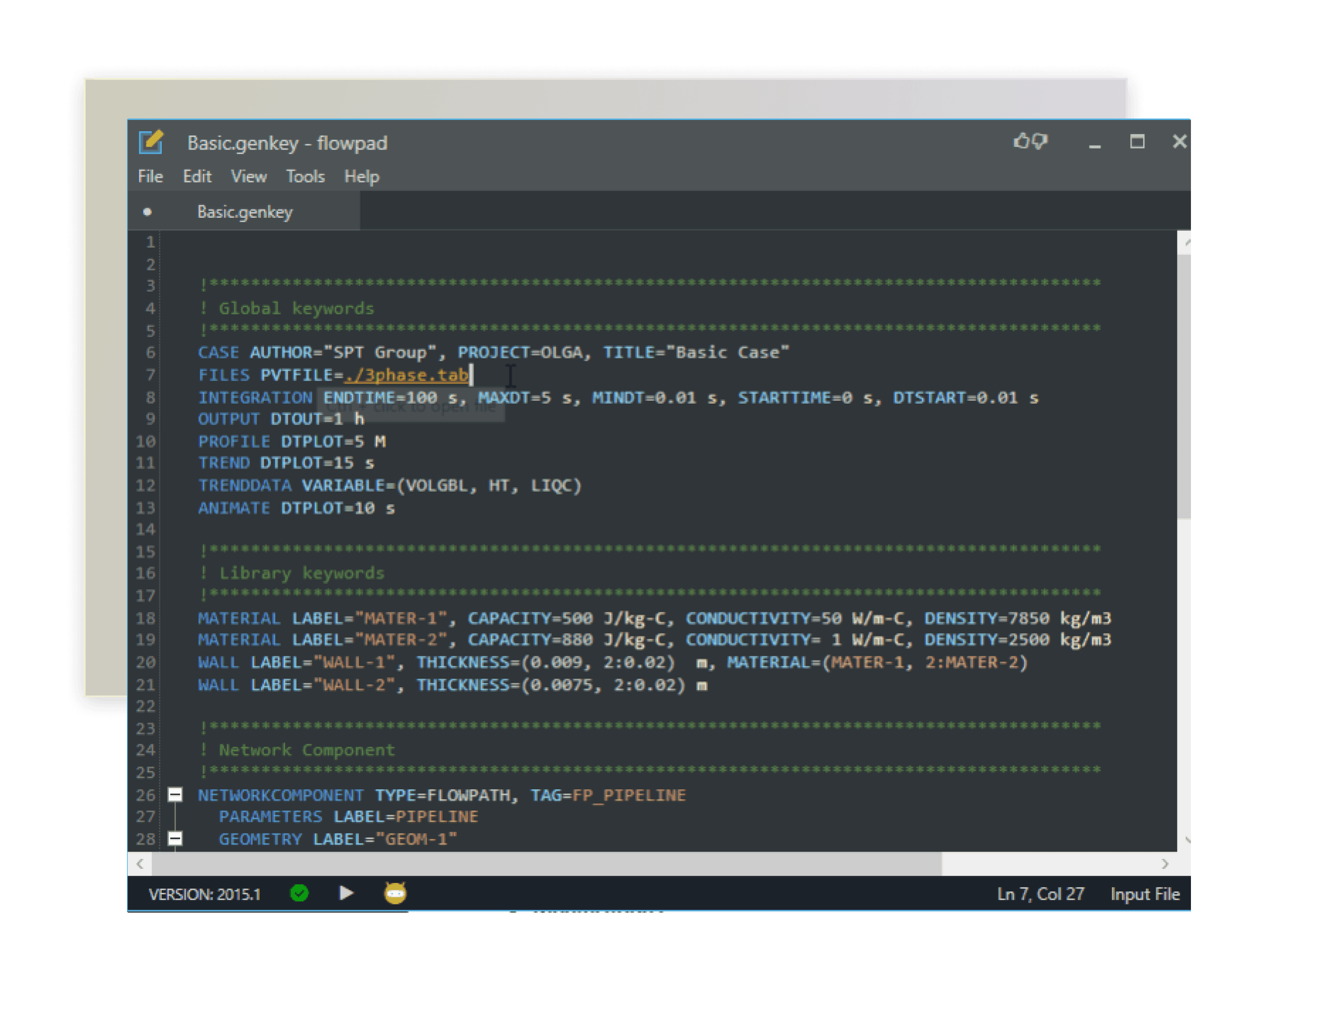The height and width of the screenshot is (1032, 1317).
Task: Click LABEL="MATER-1" on line 18
Action: coord(370,619)
